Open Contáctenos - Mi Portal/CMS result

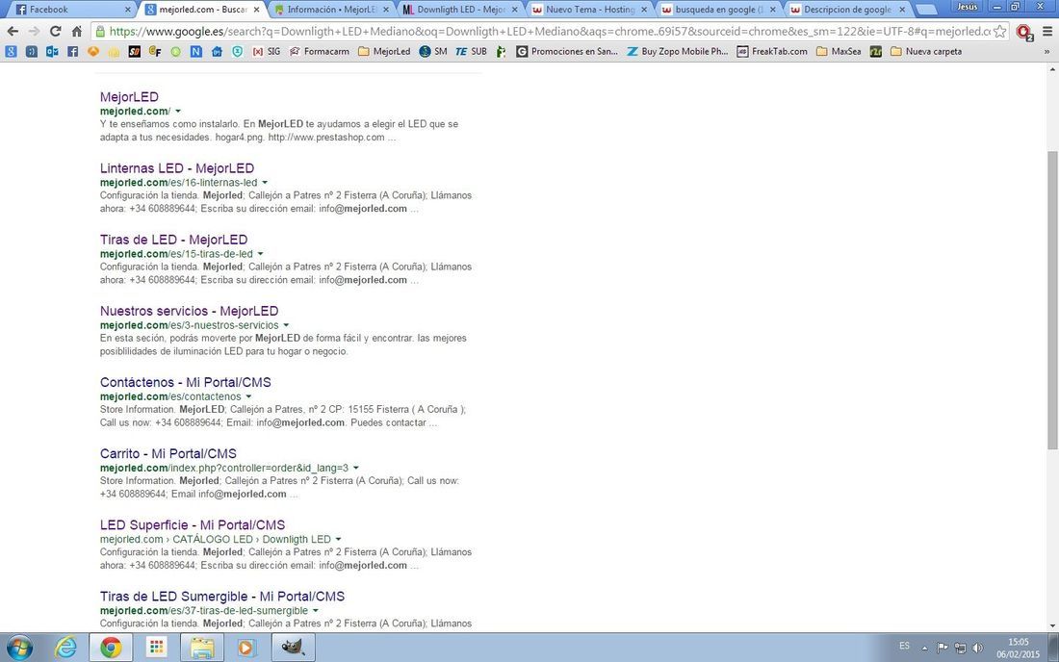(186, 383)
